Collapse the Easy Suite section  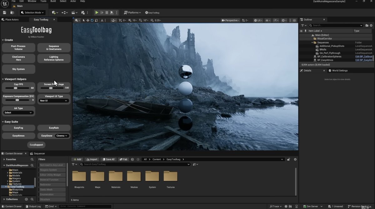[3, 122]
